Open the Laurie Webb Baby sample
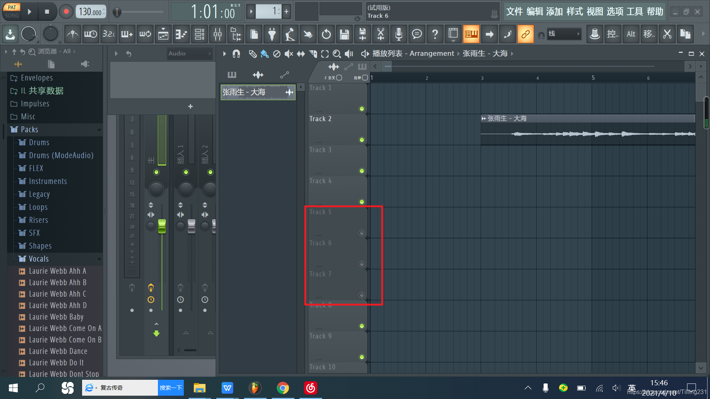710x399 pixels. (x=56, y=317)
